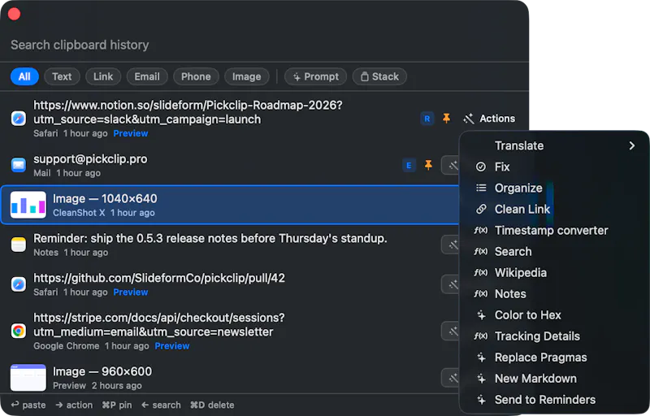
Task: Open the actions wand button for the GitHub link
Action: pos(451,284)
